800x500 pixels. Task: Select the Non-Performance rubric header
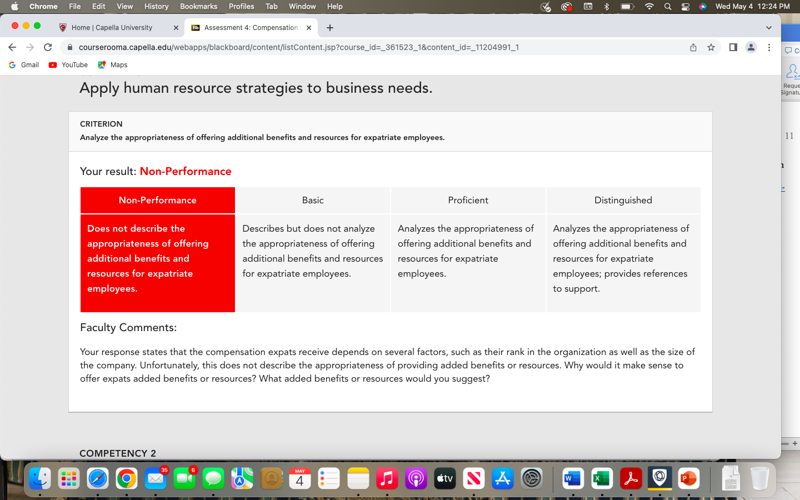158,200
